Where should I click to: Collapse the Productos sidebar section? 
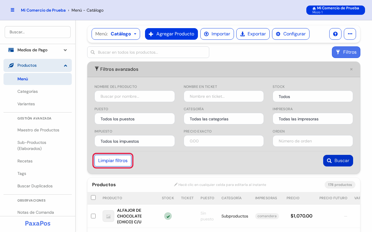point(37,65)
